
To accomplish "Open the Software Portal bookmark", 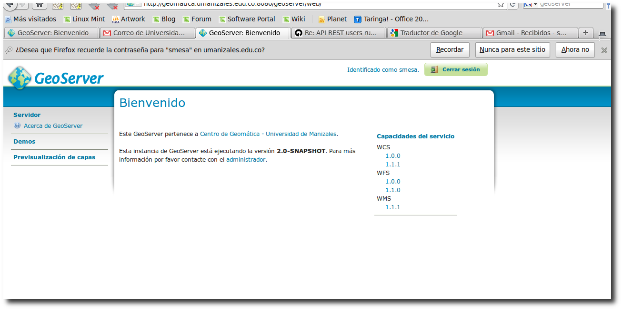I will click(x=247, y=19).
